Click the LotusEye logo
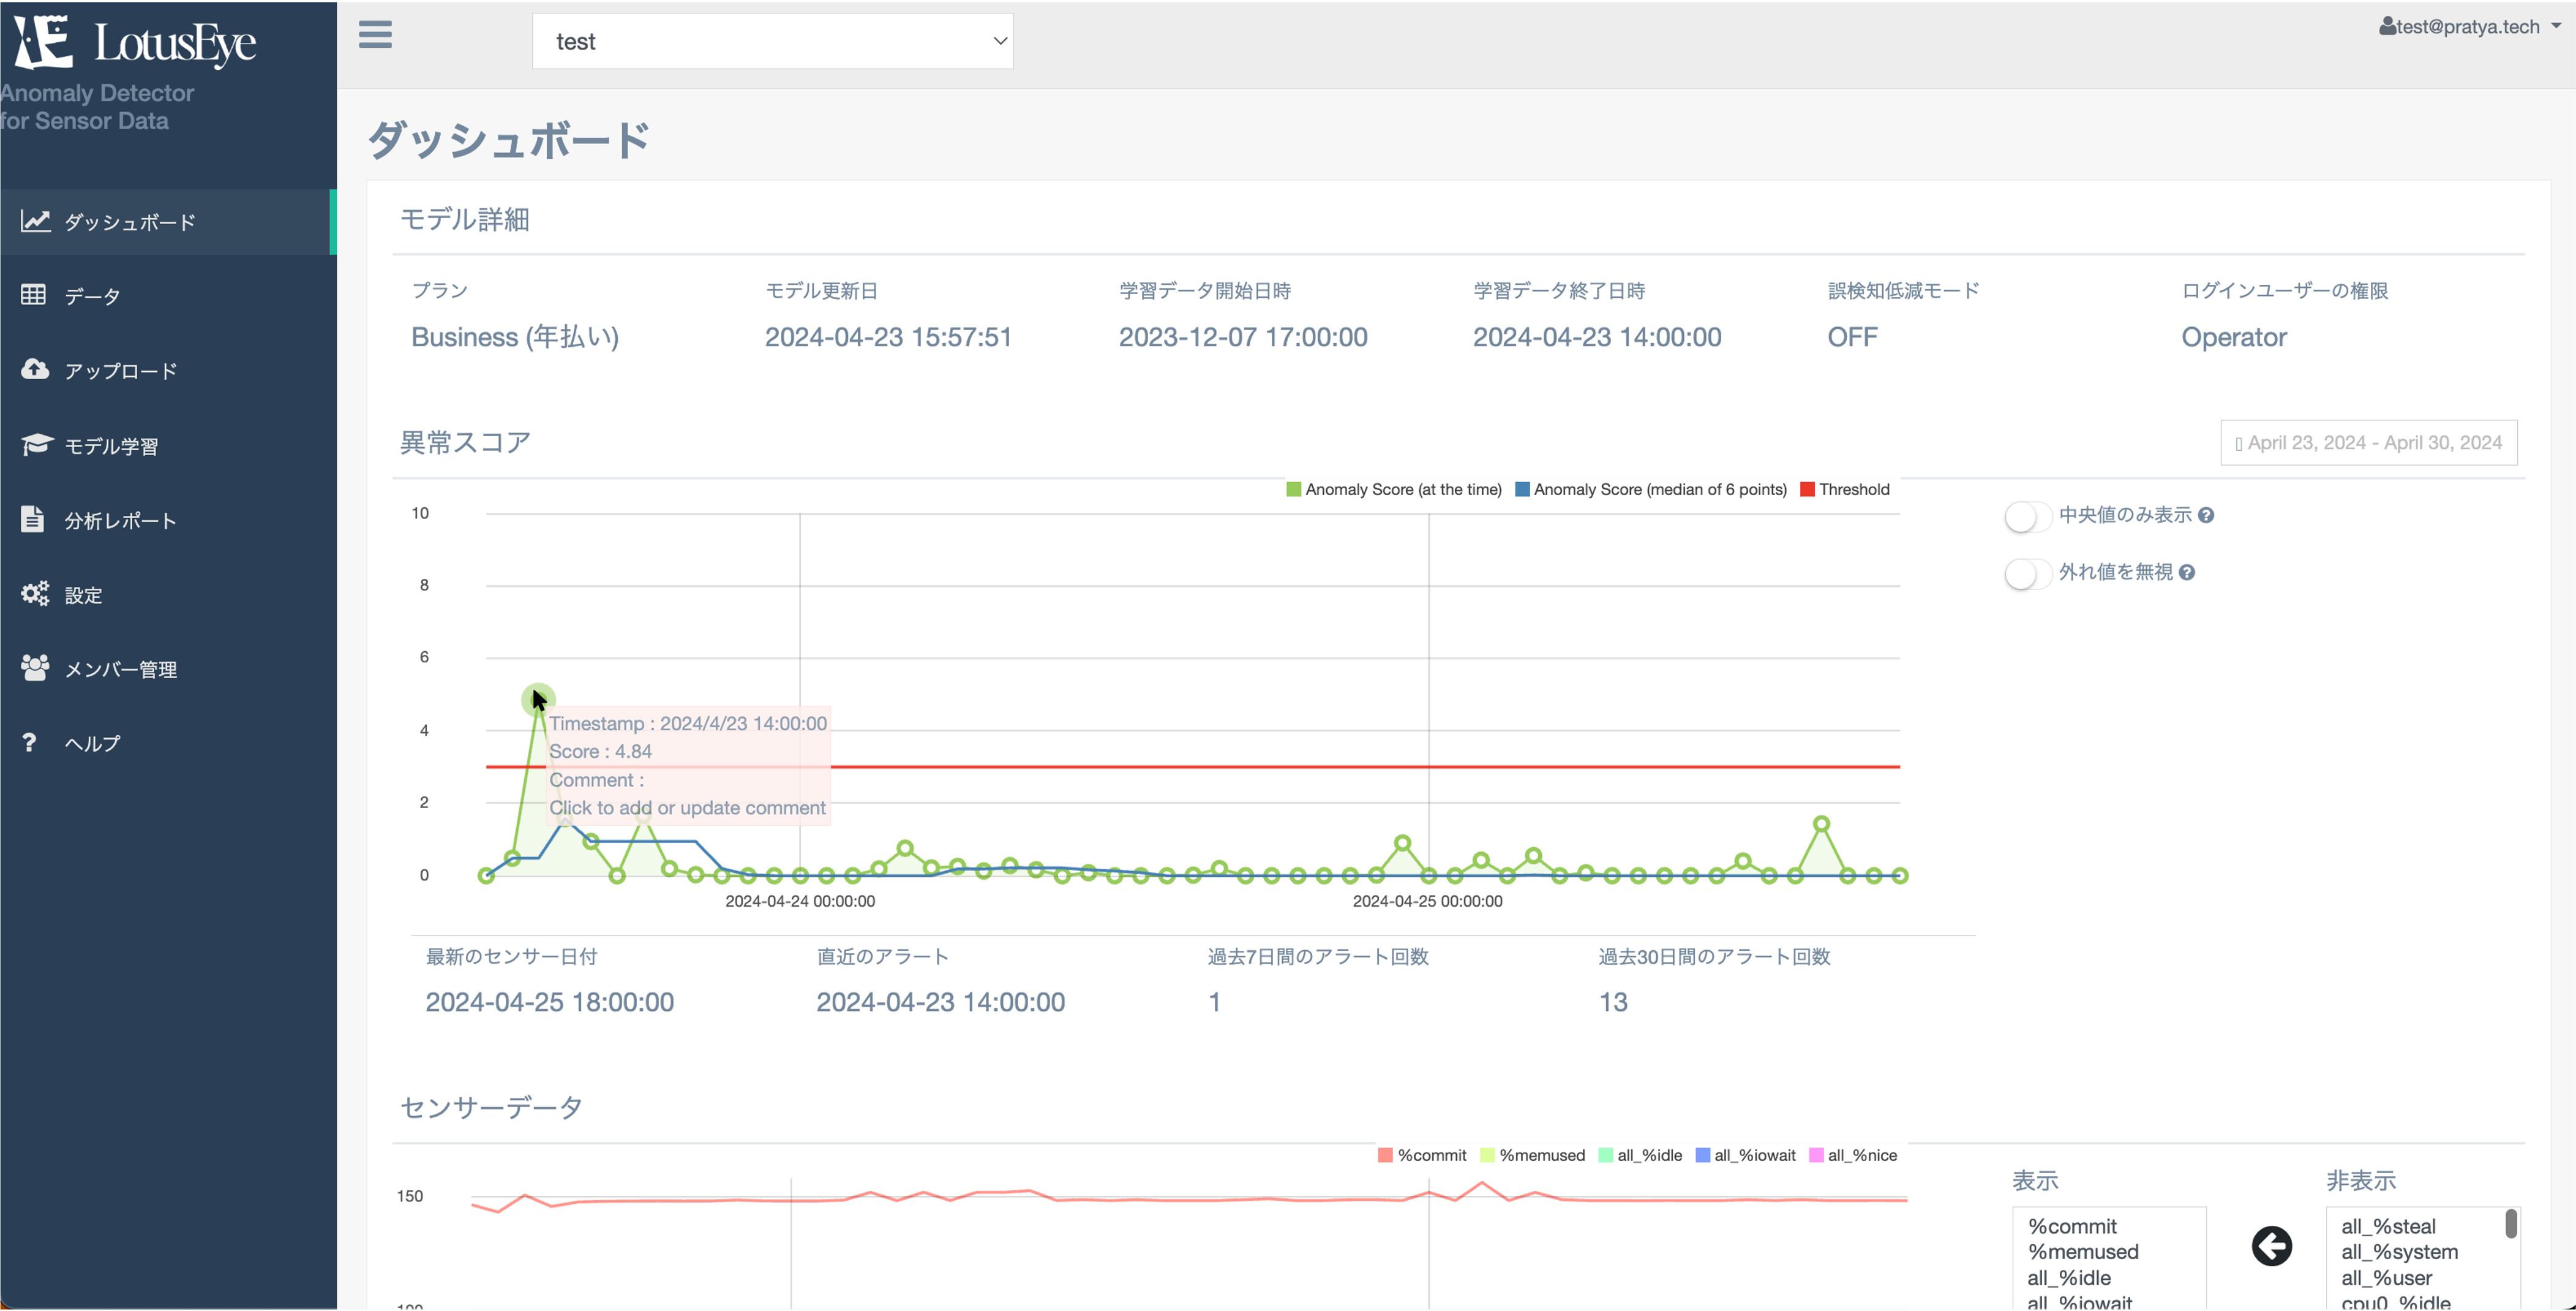The height and width of the screenshot is (1311, 2576). (134, 42)
